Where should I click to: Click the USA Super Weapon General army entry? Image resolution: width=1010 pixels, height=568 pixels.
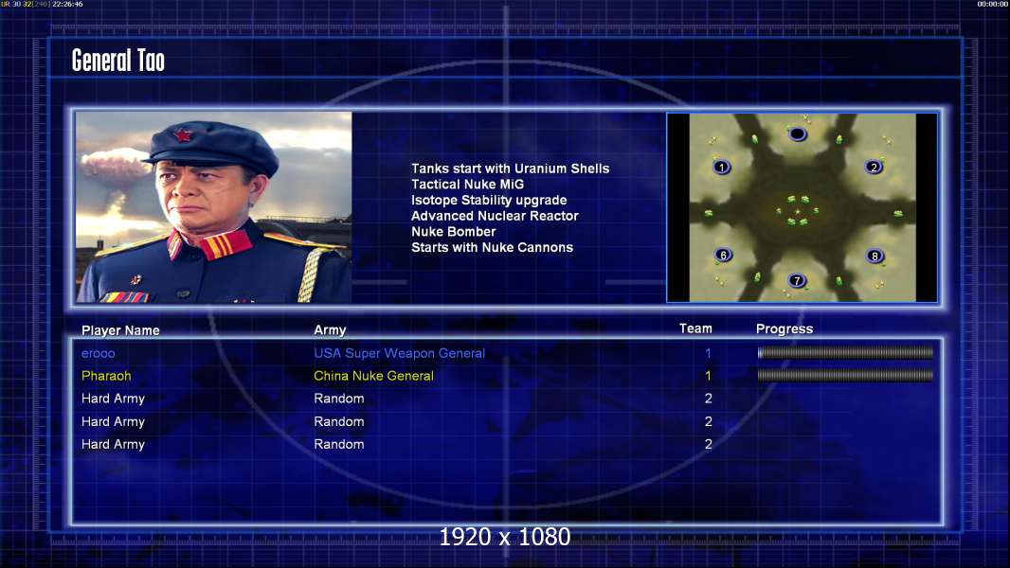click(x=400, y=353)
